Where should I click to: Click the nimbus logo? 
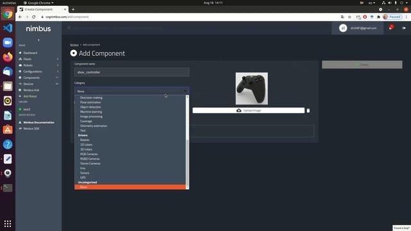click(x=39, y=28)
